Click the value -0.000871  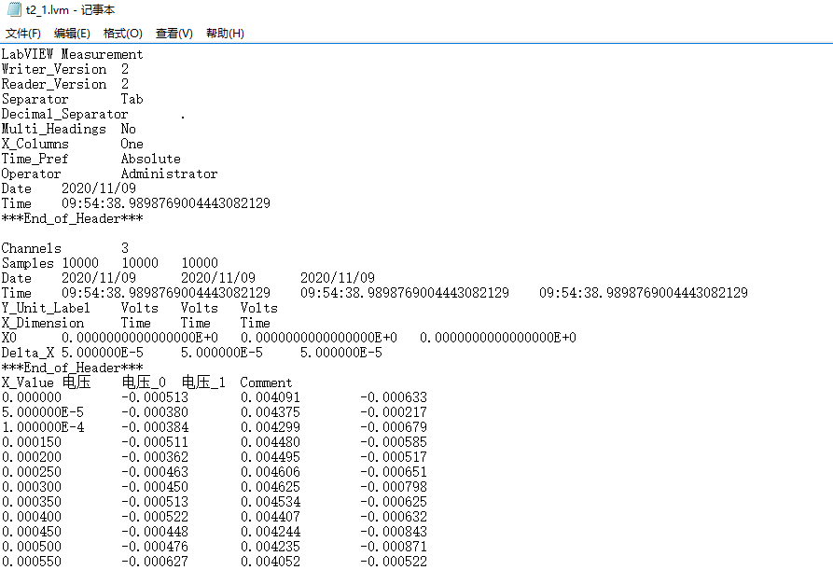[x=394, y=546]
